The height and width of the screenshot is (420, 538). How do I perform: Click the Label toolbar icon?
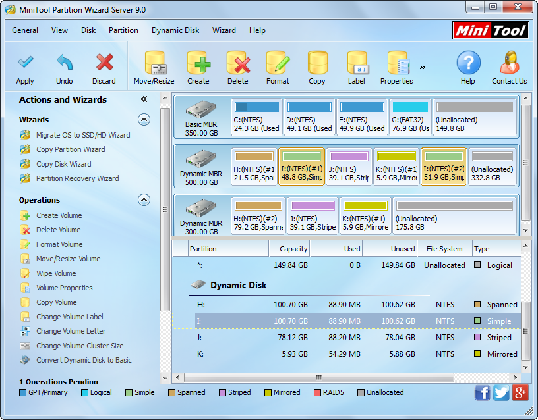[x=357, y=63]
